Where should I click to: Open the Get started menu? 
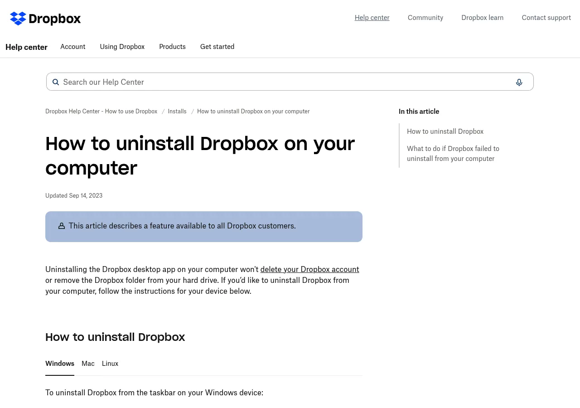coord(217,47)
